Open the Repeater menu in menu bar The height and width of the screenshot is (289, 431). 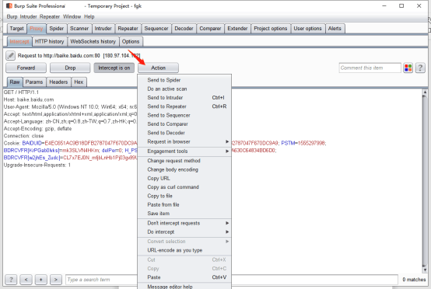[x=50, y=17]
